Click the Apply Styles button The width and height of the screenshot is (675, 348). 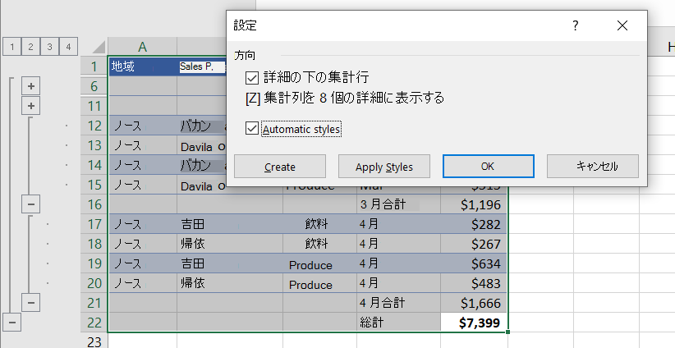[x=384, y=167]
